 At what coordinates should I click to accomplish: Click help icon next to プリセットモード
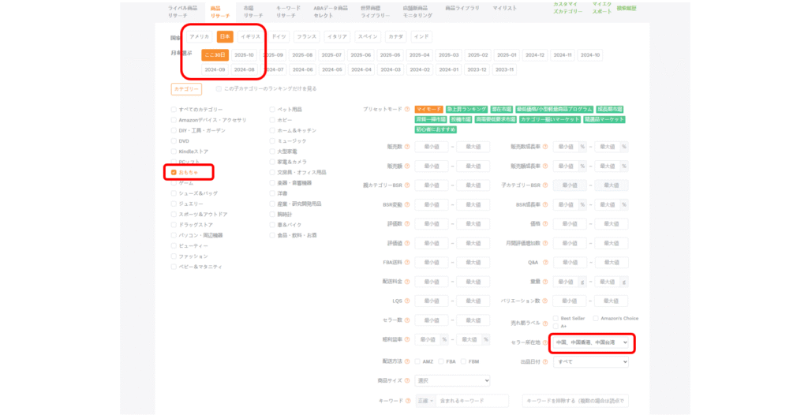(x=408, y=109)
